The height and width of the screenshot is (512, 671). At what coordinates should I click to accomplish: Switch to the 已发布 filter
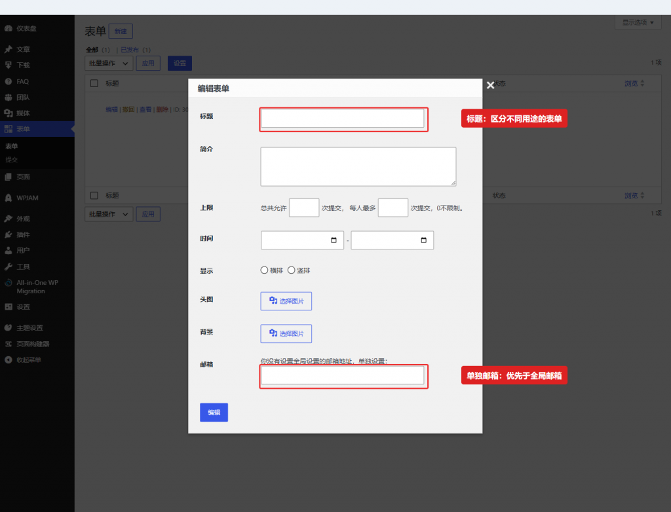point(130,50)
